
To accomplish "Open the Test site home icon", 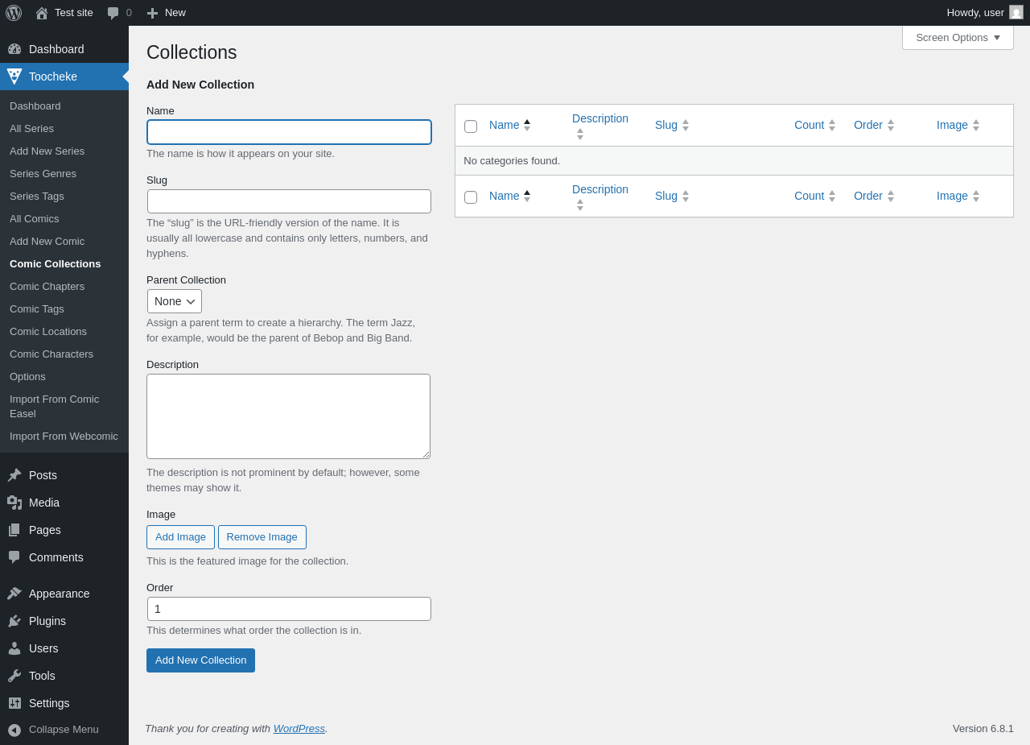I will [42, 13].
